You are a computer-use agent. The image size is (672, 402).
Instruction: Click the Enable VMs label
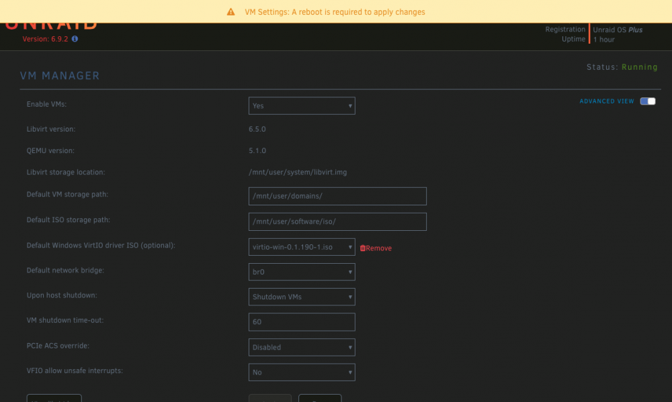[46, 105]
